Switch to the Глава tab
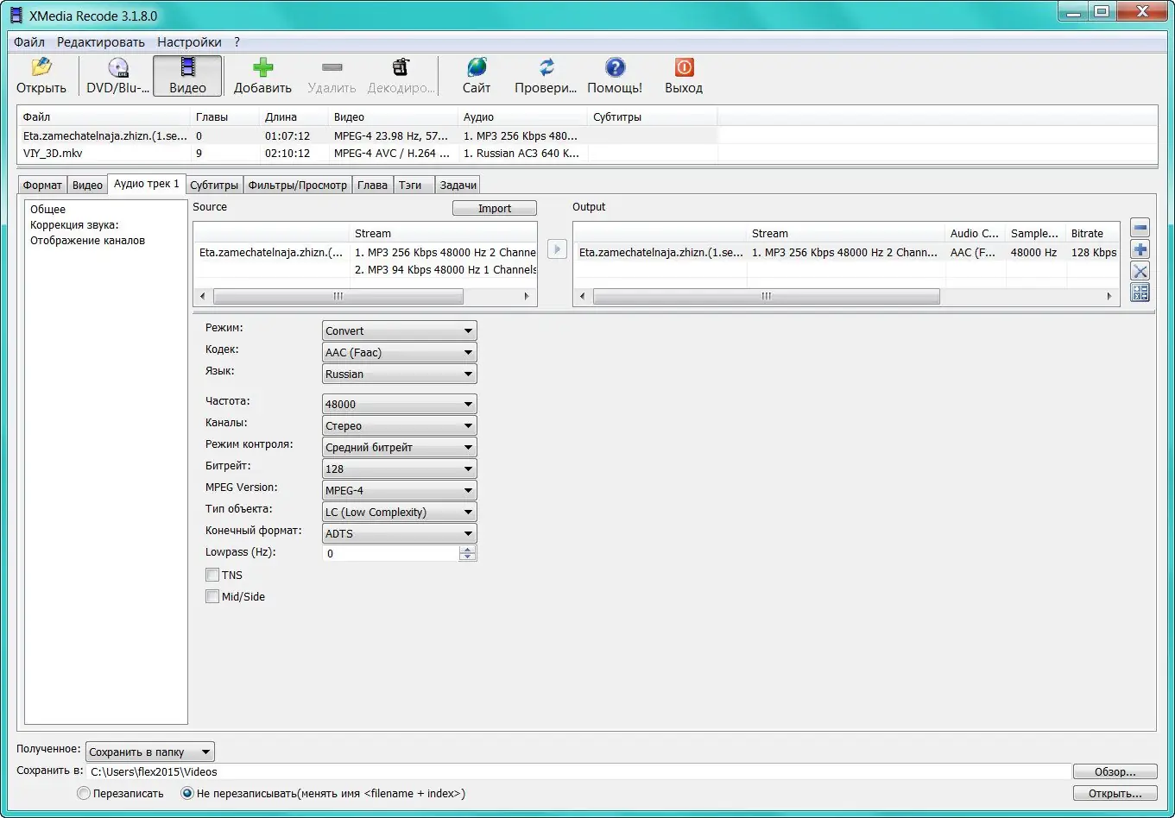The width and height of the screenshot is (1175, 818). click(373, 186)
